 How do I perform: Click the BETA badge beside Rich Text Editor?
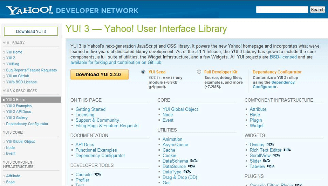click(287, 150)
